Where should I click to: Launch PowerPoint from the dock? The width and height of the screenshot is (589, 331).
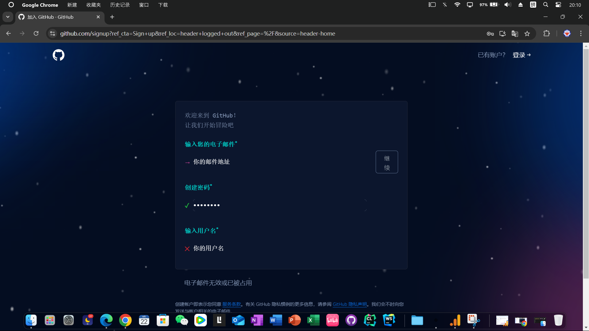click(x=295, y=320)
